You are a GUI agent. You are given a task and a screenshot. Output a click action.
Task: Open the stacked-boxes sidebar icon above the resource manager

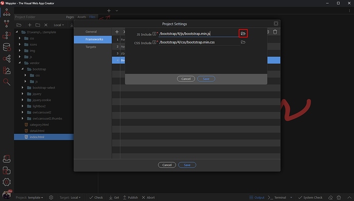[7, 159]
